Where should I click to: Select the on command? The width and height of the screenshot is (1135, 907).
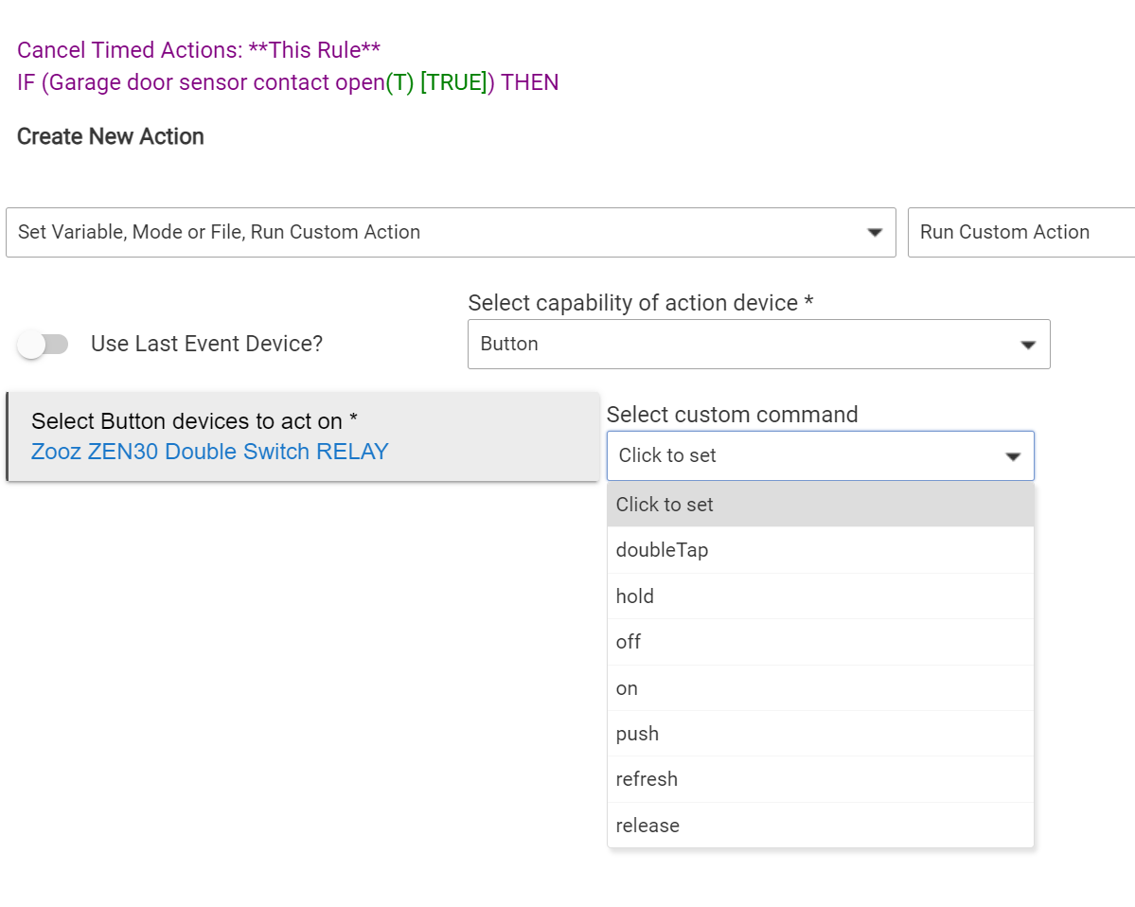point(820,688)
